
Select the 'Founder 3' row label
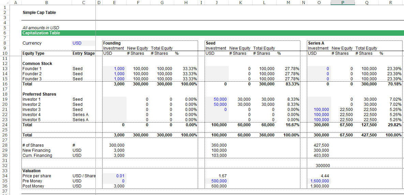pos(32,79)
